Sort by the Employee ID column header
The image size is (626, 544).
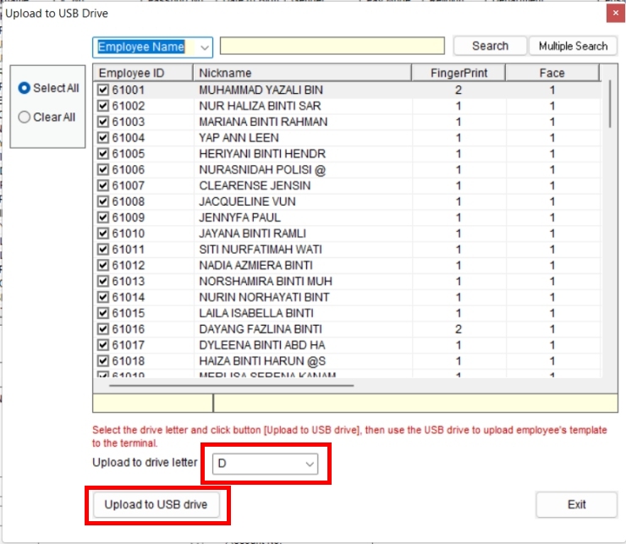142,73
